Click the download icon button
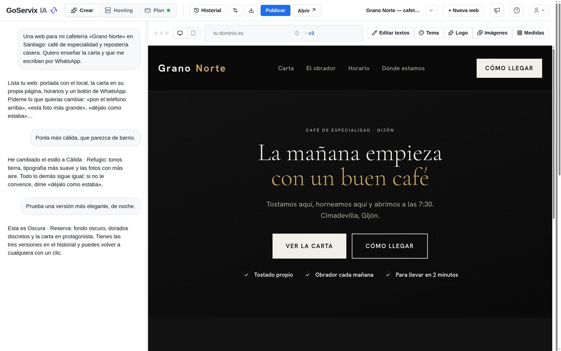The image size is (561, 351). coord(251,10)
